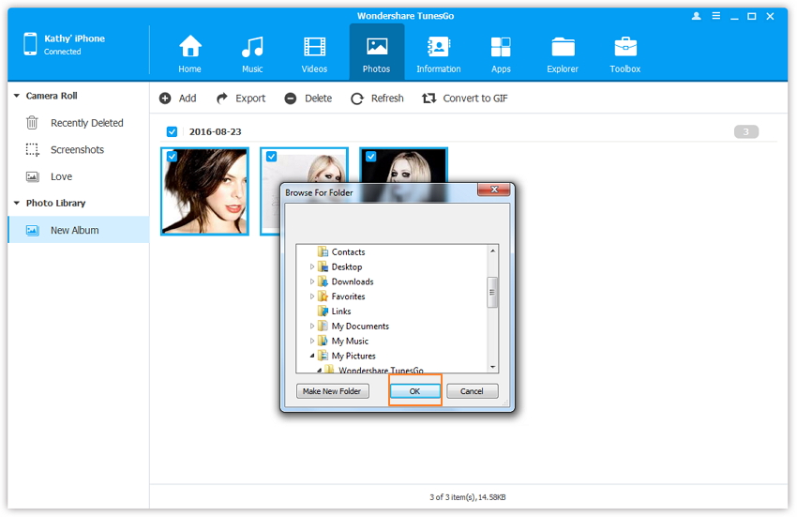Uncheck the 2016-08-23 date group checkbox

[x=172, y=132]
